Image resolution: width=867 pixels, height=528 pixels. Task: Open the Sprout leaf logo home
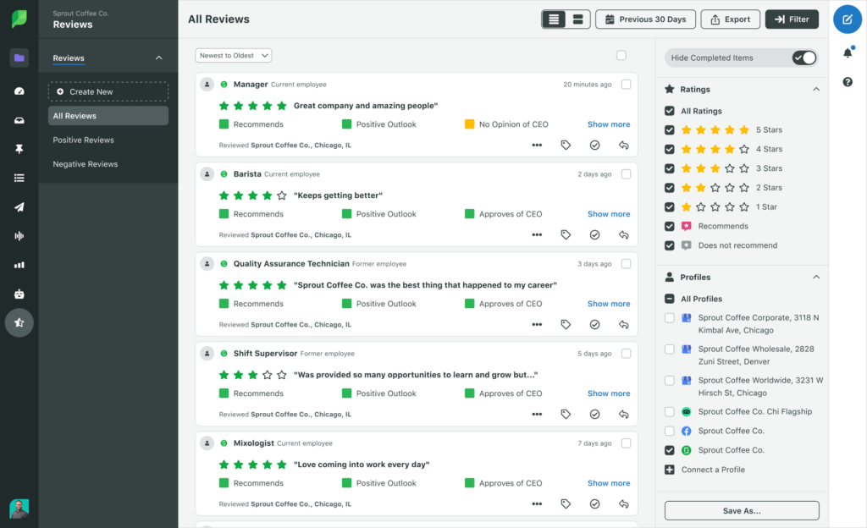point(19,19)
